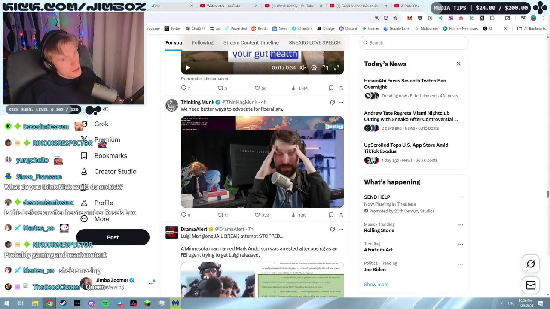Open the Rolling Stone trending topic
The height and width of the screenshot is (309, 550).
click(379, 230)
